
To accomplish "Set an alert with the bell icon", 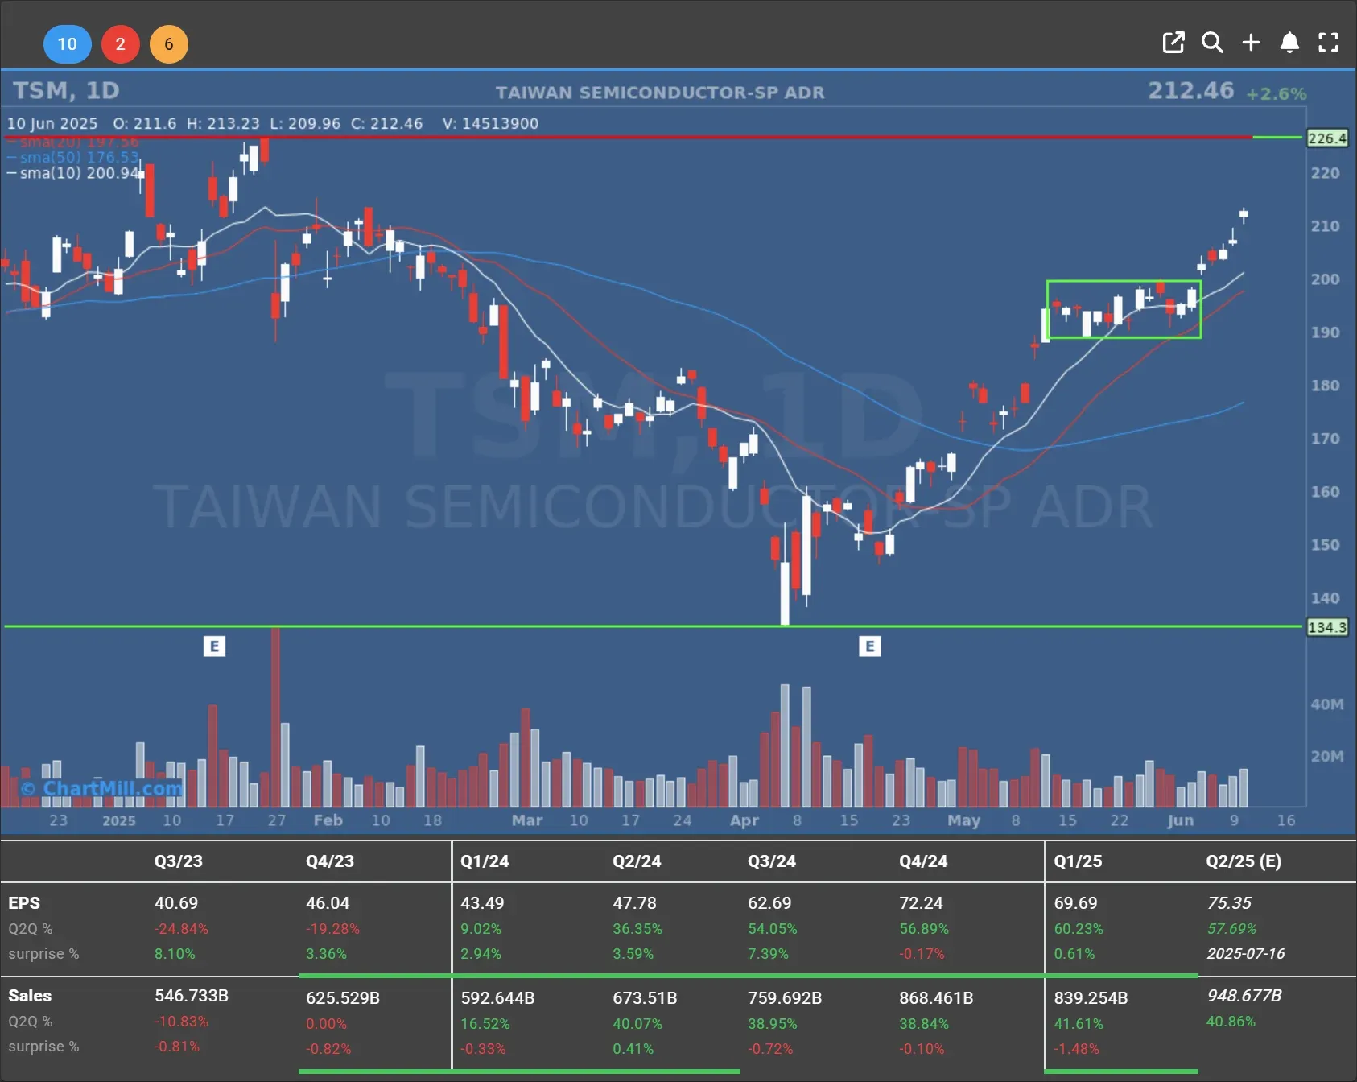I will point(1289,43).
